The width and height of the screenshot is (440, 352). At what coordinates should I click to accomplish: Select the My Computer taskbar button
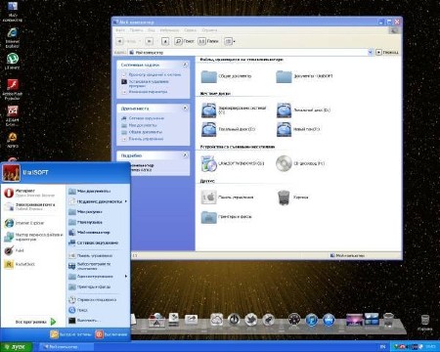click(x=66, y=347)
